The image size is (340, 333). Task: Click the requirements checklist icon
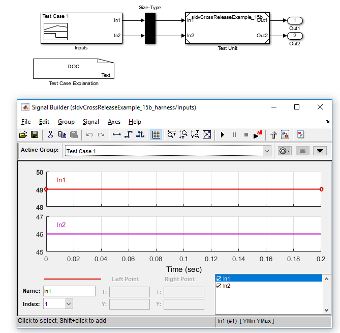[x=301, y=135]
